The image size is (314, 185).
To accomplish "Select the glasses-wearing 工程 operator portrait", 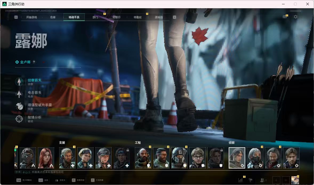I will pyautogui.click(x=198, y=158).
